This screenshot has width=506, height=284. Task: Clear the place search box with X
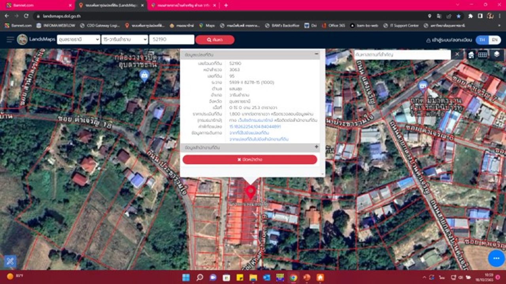coord(457,55)
